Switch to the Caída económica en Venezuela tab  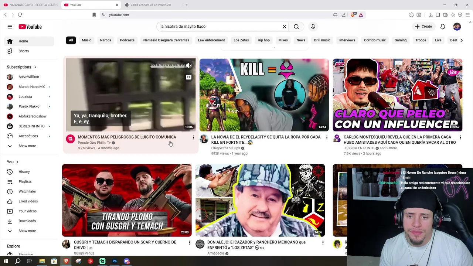(151, 5)
